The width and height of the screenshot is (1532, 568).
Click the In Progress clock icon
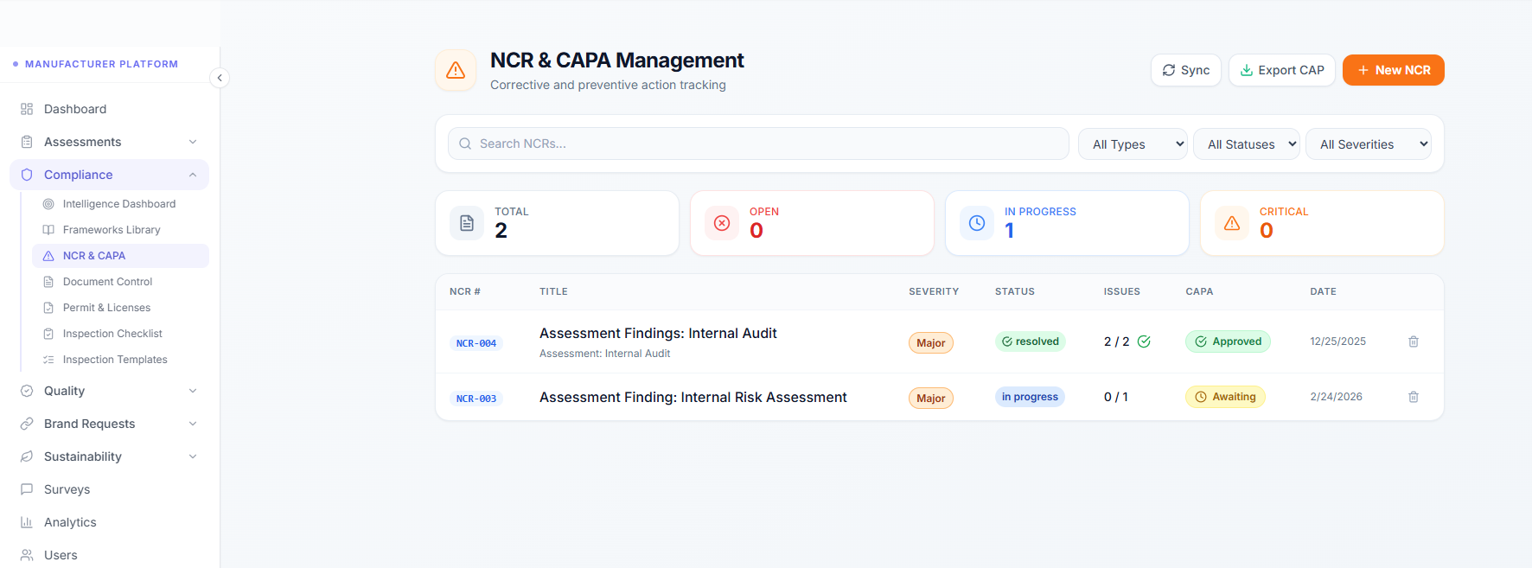pyautogui.click(x=977, y=223)
